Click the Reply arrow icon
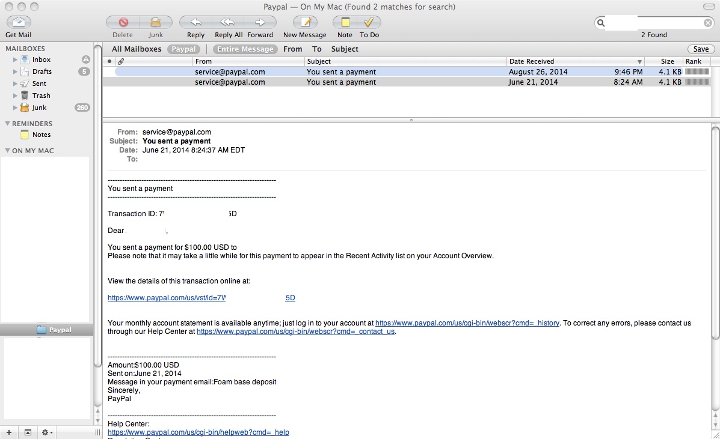The width and height of the screenshot is (720, 439). (195, 22)
